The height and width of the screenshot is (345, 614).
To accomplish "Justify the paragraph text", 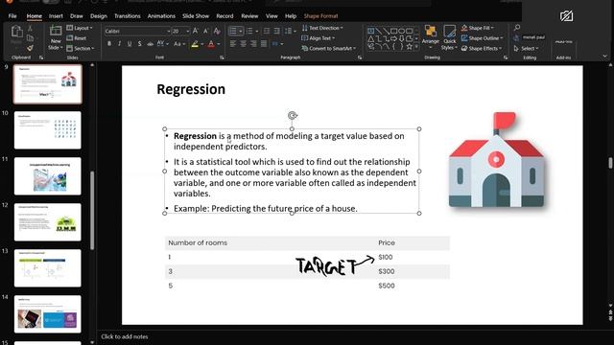I will (x=264, y=44).
